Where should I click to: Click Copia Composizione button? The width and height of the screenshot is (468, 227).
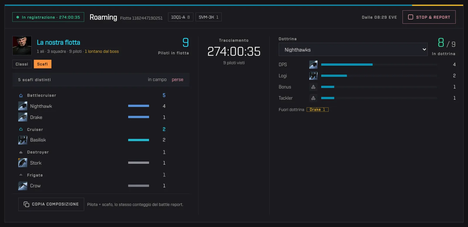(51, 204)
